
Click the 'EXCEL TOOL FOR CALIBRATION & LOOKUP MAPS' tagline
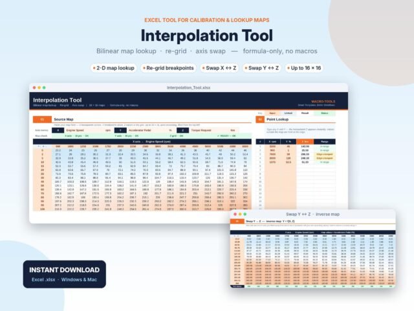(207, 20)
